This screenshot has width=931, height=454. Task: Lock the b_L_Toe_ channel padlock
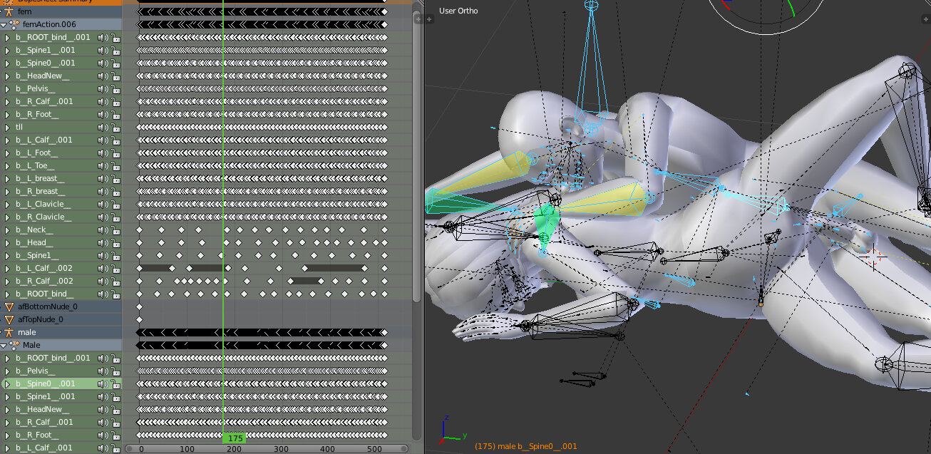tap(115, 165)
